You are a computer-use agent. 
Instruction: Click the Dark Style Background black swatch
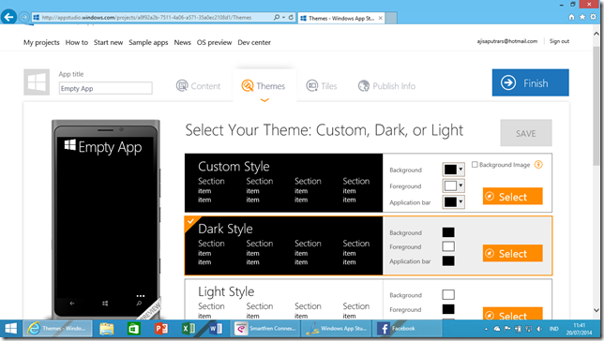[x=448, y=232]
